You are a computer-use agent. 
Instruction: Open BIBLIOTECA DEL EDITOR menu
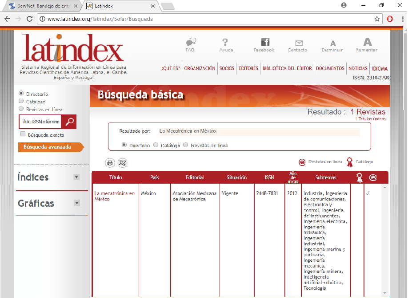287,69
